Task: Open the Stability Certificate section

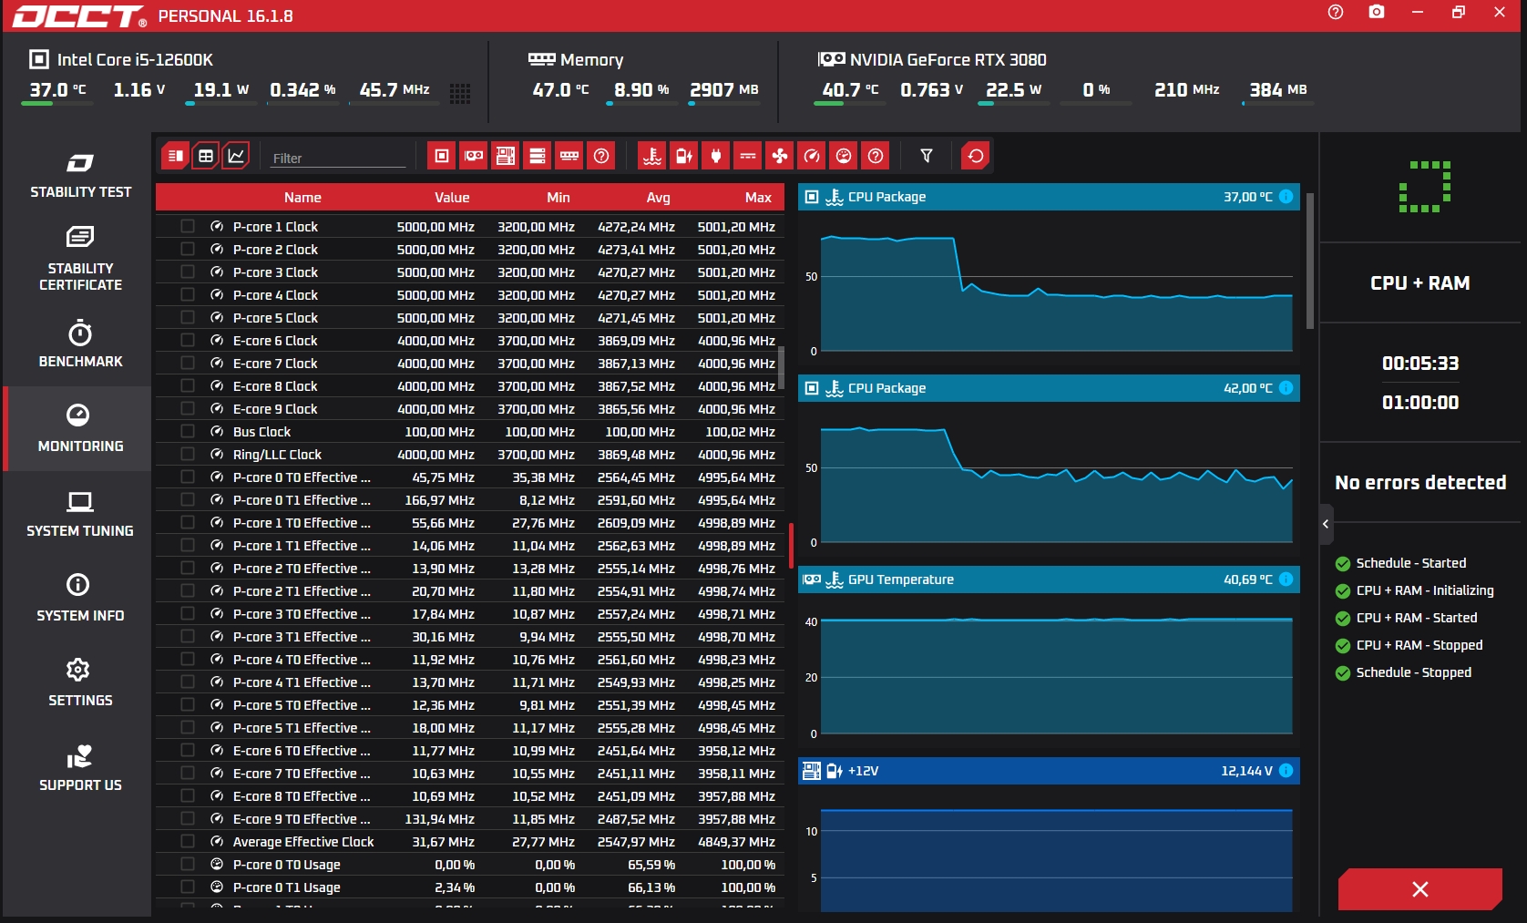Action: [80, 259]
